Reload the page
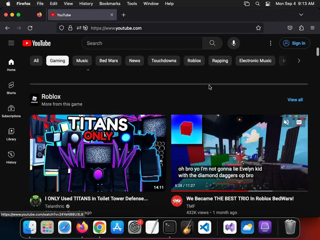This screenshot has width=320, height=240. (x=30, y=28)
